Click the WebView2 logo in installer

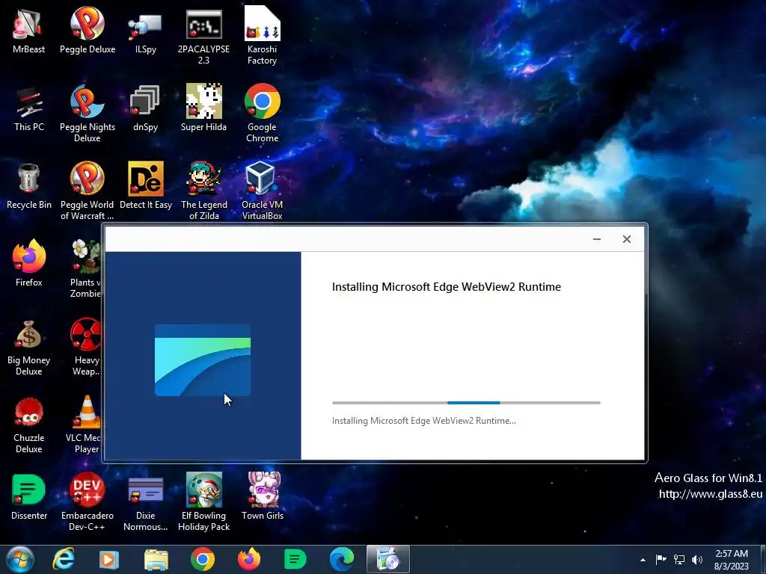[203, 360]
